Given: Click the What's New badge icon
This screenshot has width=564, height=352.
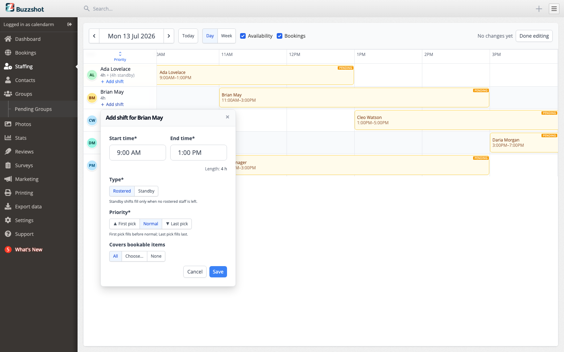Looking at the screenshot, I should coord(8,250).
